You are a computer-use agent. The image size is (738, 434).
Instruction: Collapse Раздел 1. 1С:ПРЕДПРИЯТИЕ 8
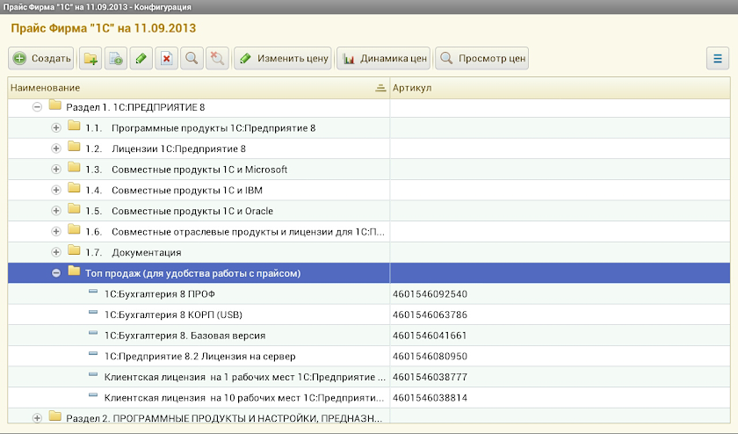(37, 107)
